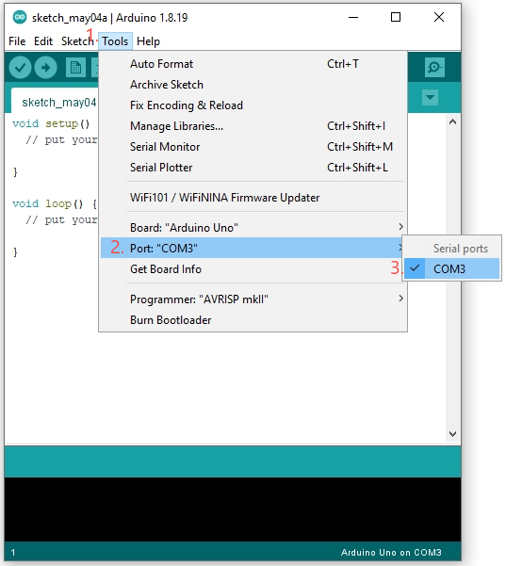Open Serial Monitor magnifier icon in toolbar

pos(434,68)
